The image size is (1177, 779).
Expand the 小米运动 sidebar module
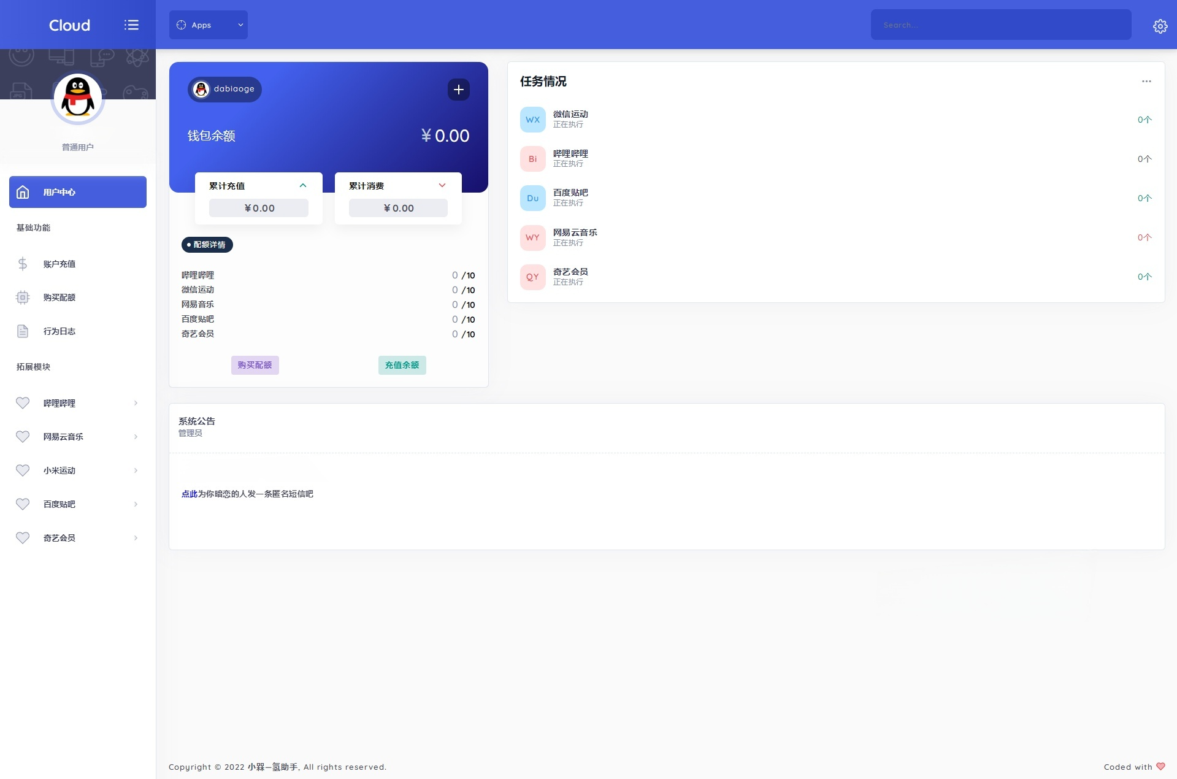[x=77, y=470]
